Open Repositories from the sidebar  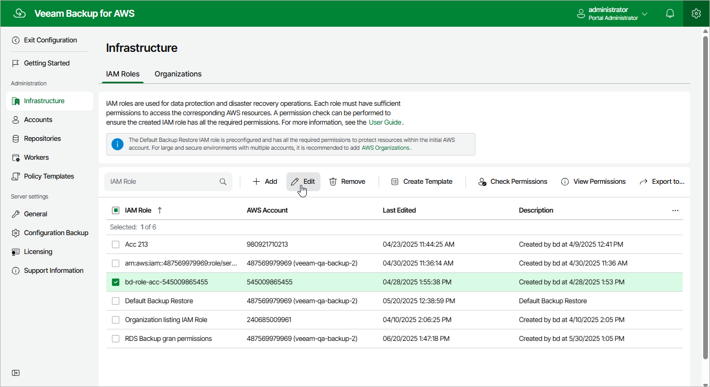click(x=42, y=139)
